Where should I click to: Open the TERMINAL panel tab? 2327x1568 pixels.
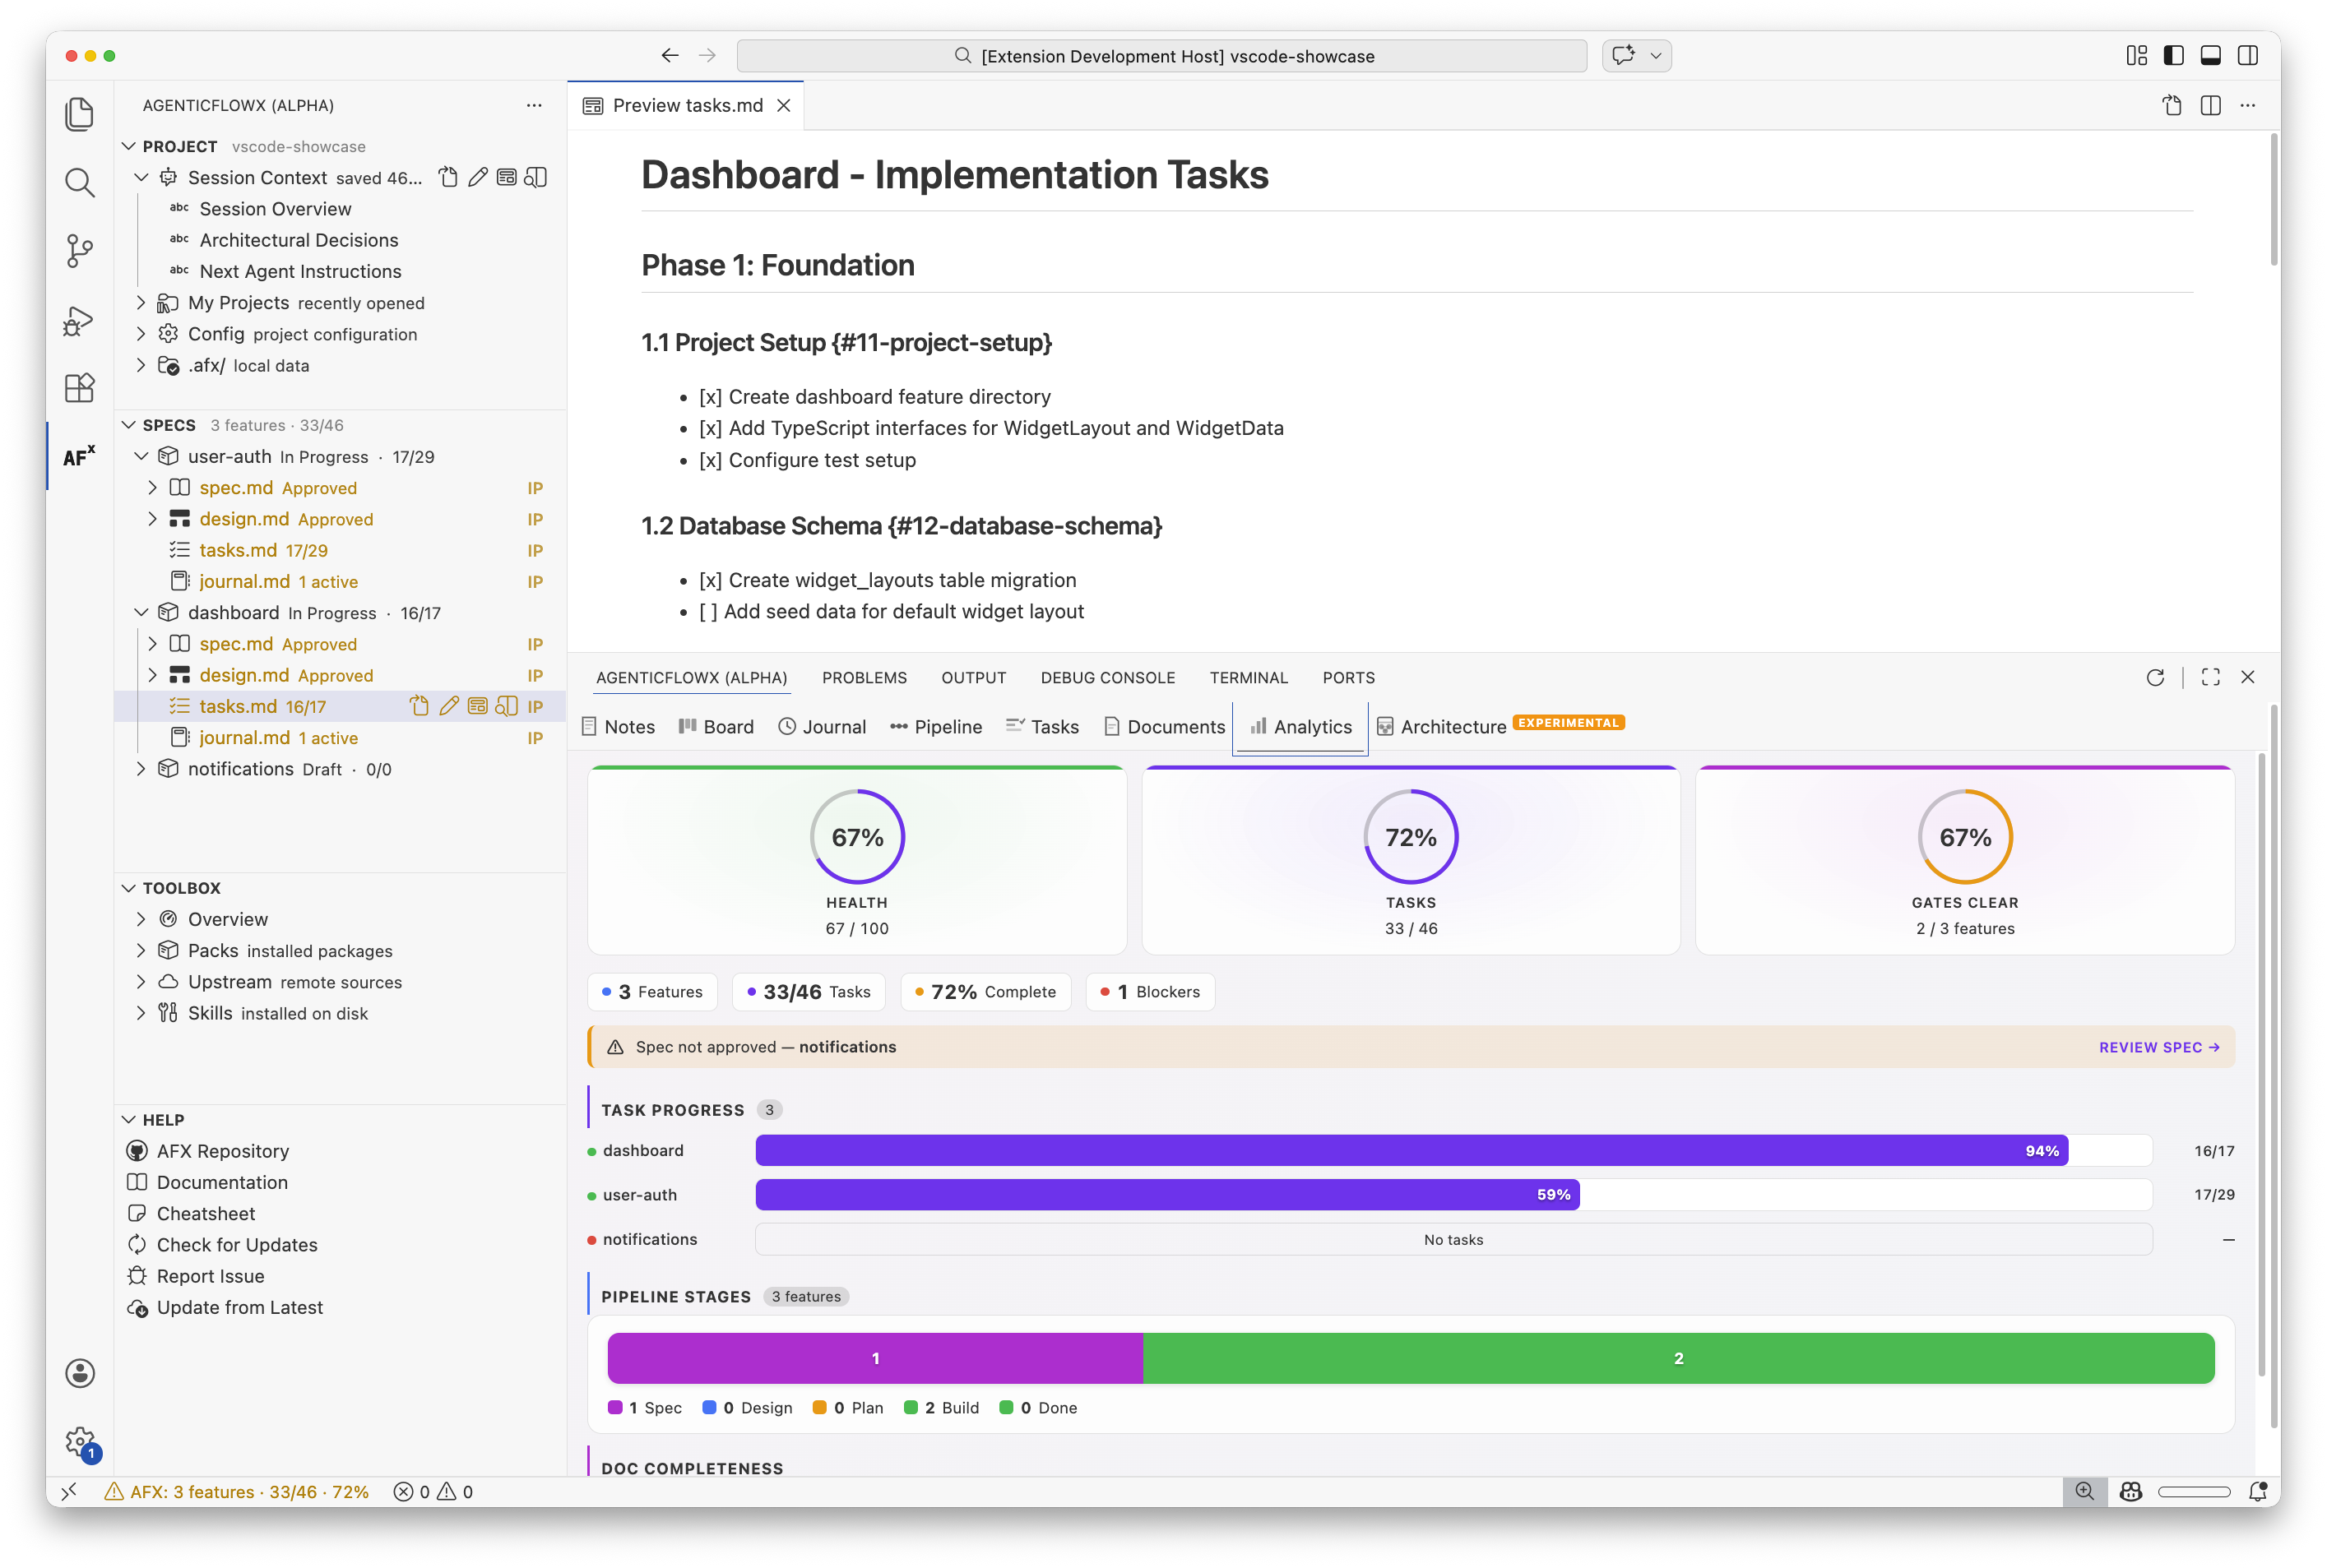click(1249, 677)
